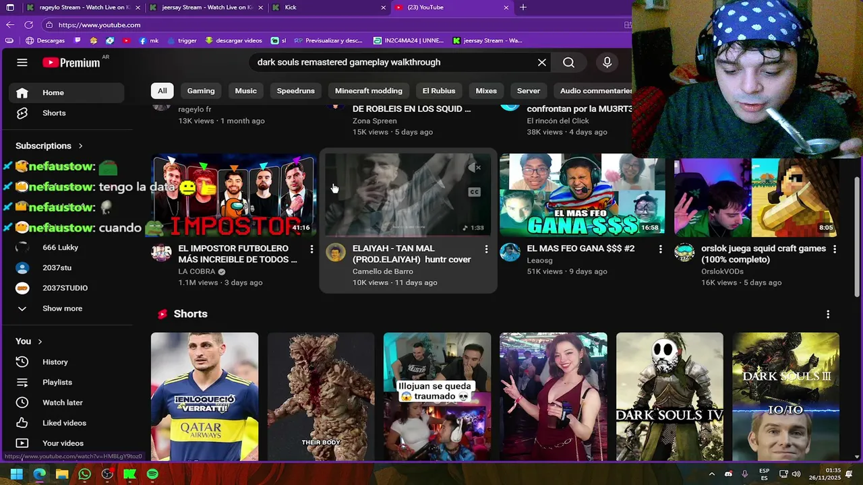Screen dimensions: 863x485
Task: Select the Speedruns filter chip
Action: pyautogui.click(x=295, y=90)
